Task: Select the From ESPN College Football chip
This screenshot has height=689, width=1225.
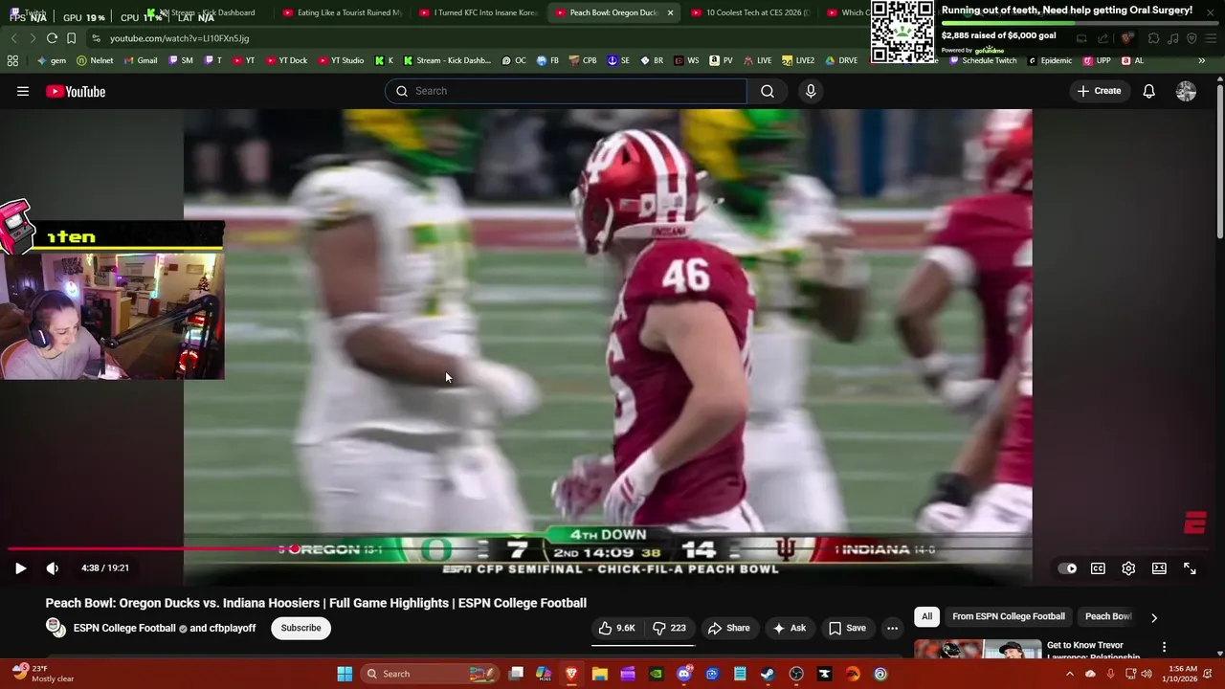Action: click(x=1008, y=616)
